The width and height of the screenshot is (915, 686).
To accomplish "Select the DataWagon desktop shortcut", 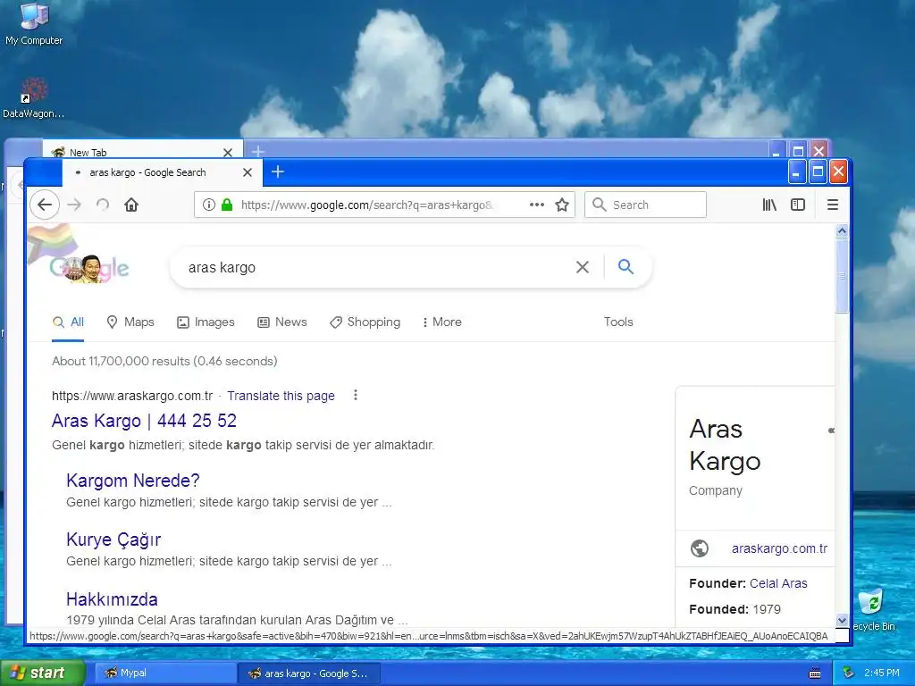I will point(33,98).
